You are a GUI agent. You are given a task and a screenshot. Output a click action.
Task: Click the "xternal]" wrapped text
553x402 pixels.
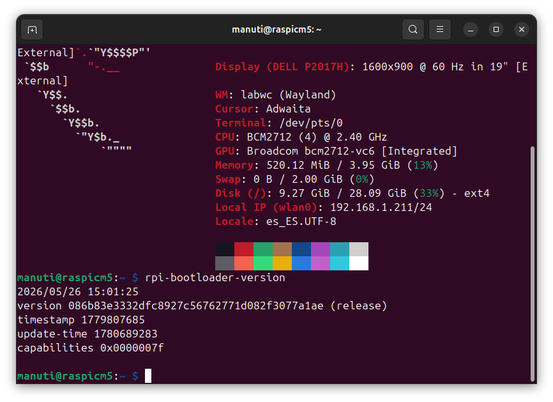[x=43, y=81]
